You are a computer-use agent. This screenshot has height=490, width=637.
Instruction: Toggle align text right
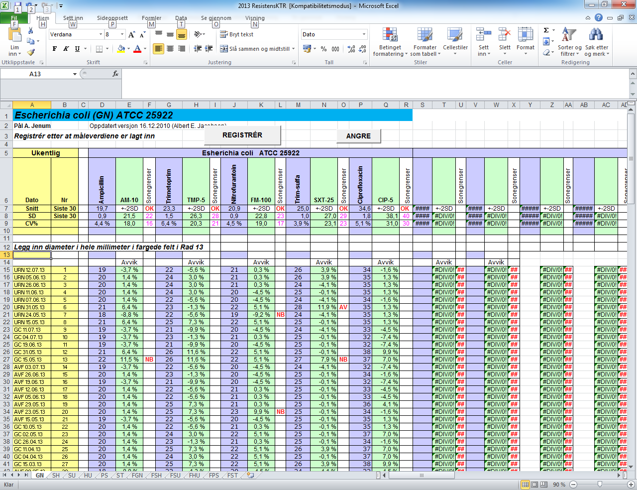(182, 49)
